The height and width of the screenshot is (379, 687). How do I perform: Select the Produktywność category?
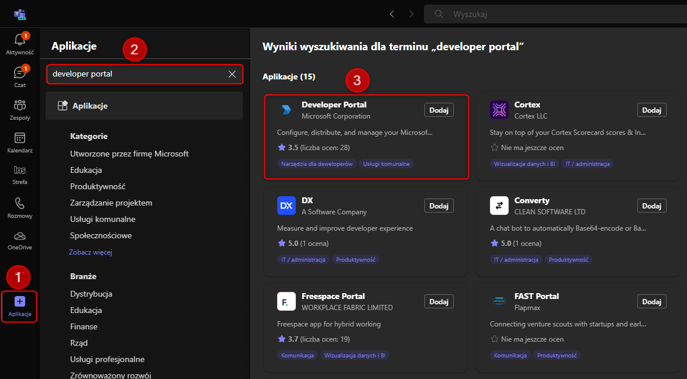tap(98, 186)
